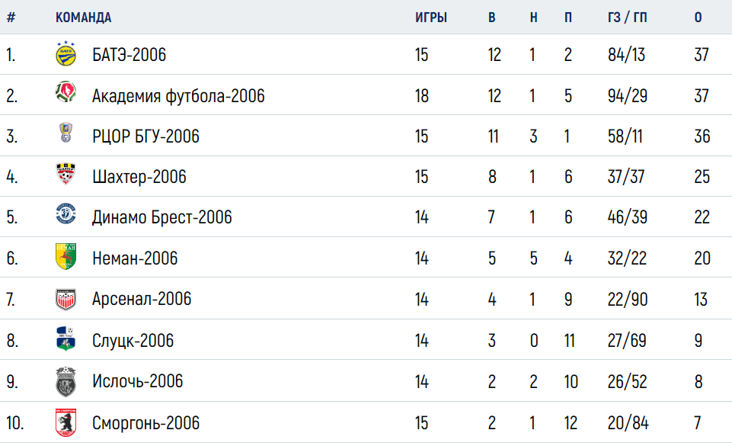Click the КОМАНДА column header

[x=84, y=18]
